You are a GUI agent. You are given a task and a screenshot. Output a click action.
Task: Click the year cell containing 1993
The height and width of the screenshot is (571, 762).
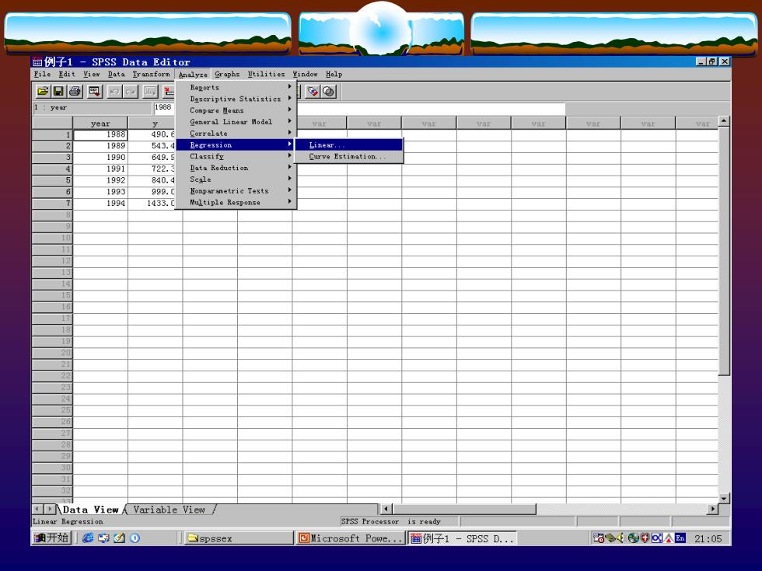point(100,193)
